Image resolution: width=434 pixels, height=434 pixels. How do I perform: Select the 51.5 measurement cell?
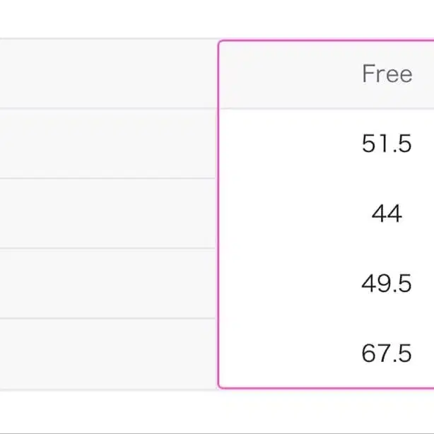pyautogui.click(x=386, y=143)
